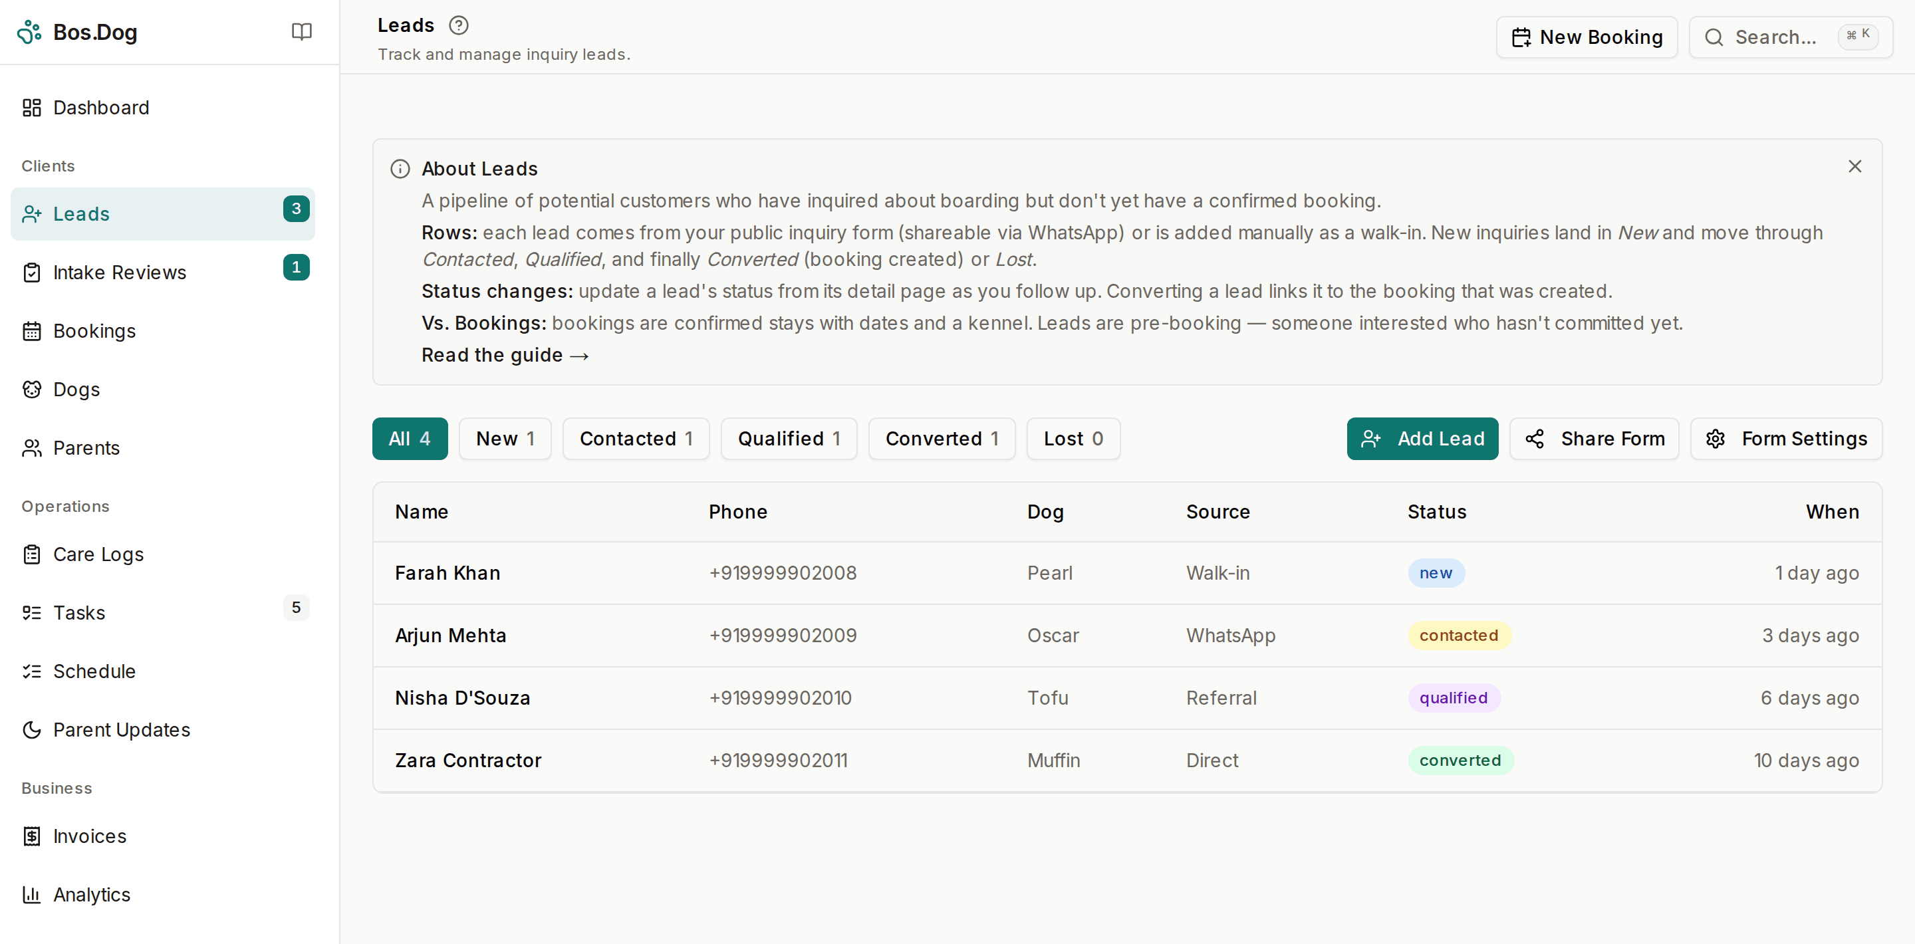Click the Dogs face icon
The height and width of the screenshot is (944, 1915).
click(x=32, y=390)
